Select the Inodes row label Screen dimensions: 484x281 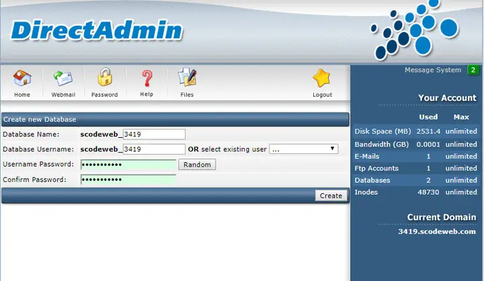366,192
